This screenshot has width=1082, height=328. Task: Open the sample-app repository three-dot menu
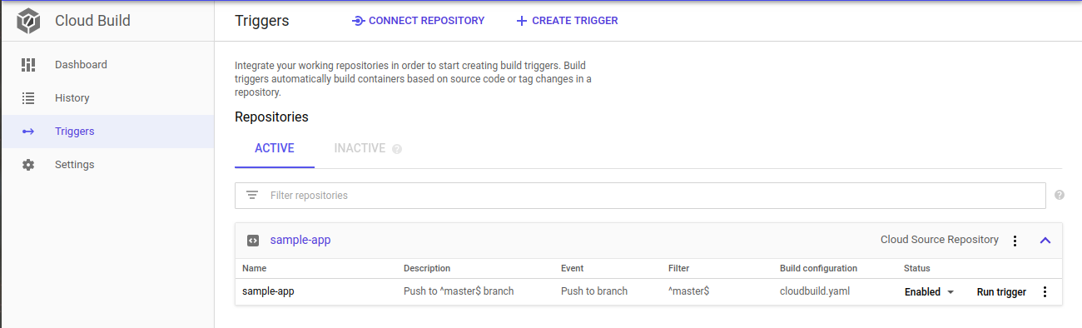tap(1015, 241)
